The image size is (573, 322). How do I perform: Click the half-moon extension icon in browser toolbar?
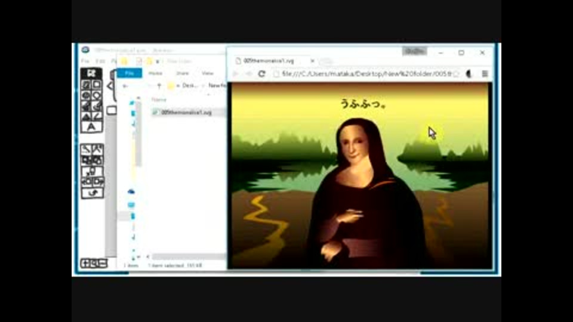coord(469,74)
